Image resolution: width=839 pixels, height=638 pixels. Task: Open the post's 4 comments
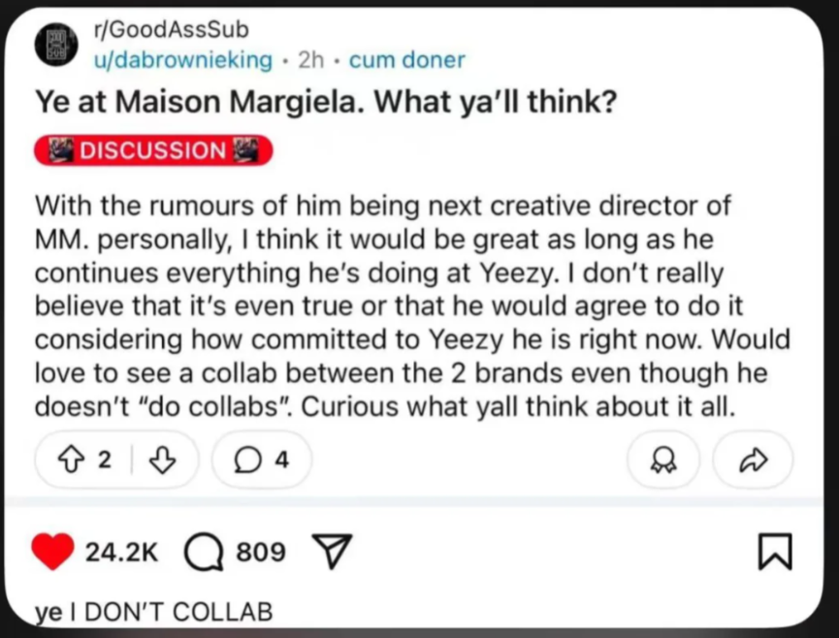click(262, 460)
